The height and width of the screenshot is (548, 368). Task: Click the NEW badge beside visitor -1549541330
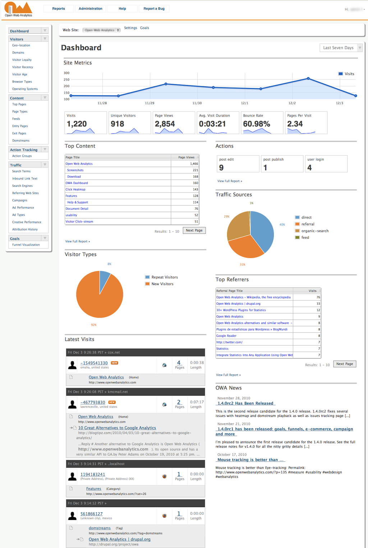pyautogui.click(x=114, y=363)
